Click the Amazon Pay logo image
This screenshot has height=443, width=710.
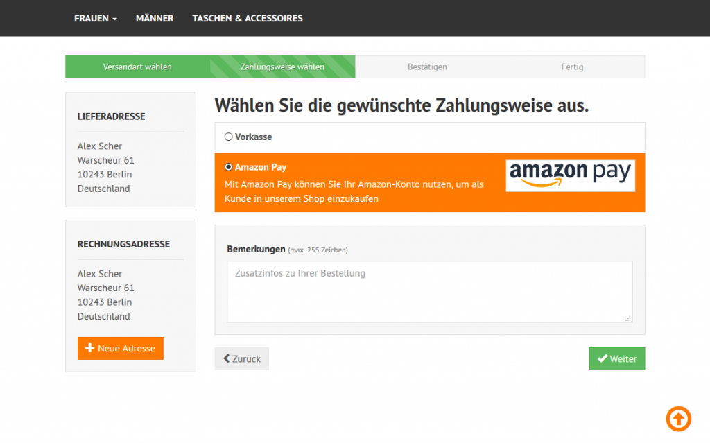point(570,175)
